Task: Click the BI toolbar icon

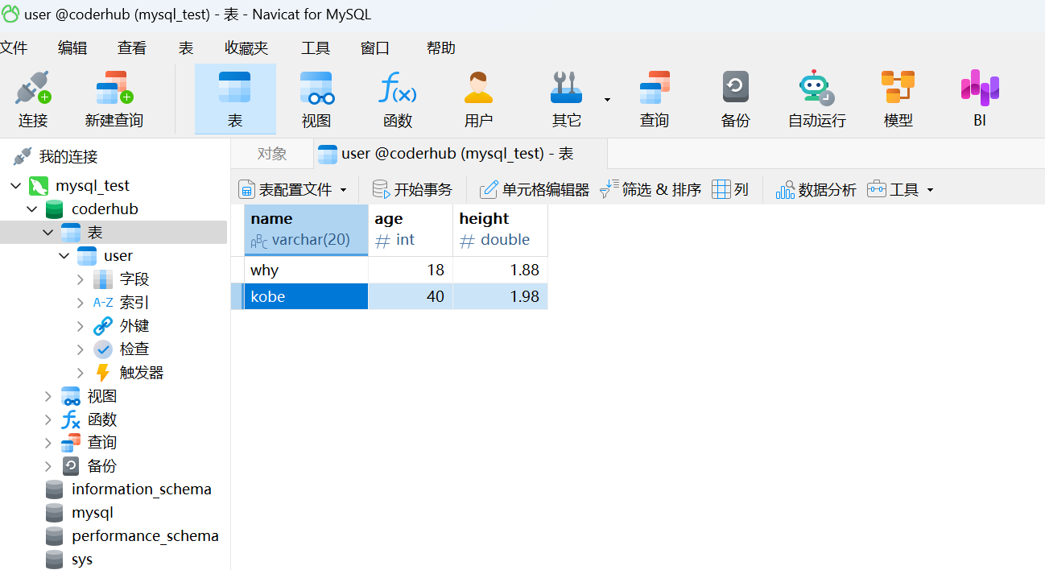Action: 979,89
